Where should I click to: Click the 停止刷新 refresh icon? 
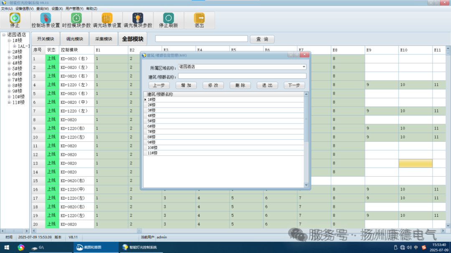tap(168, 18)
